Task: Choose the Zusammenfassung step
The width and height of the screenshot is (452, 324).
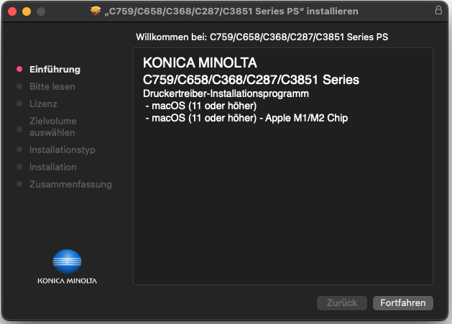Action: pos(70,185)
